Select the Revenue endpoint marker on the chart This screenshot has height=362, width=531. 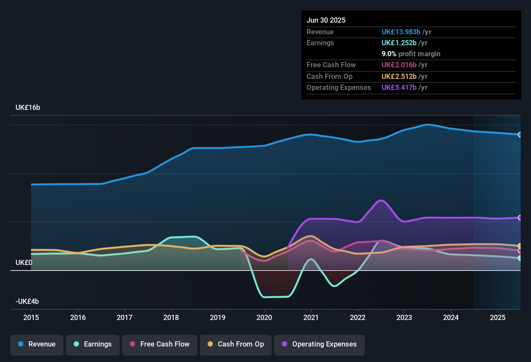point(520,135)
